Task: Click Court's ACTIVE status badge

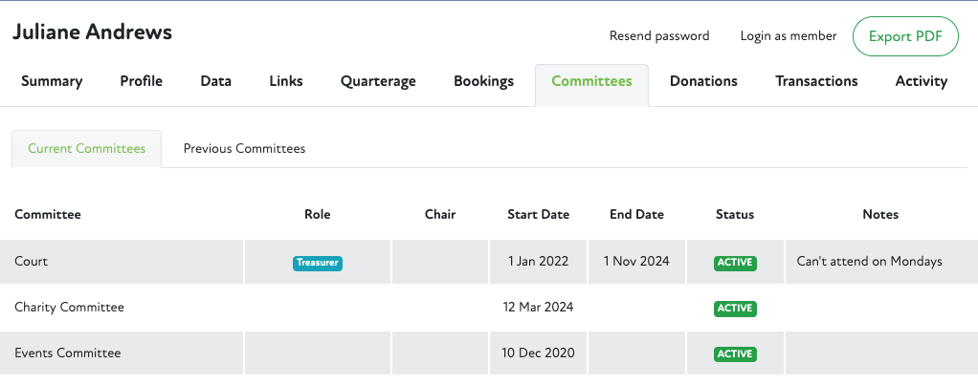Action: [735, 262]
